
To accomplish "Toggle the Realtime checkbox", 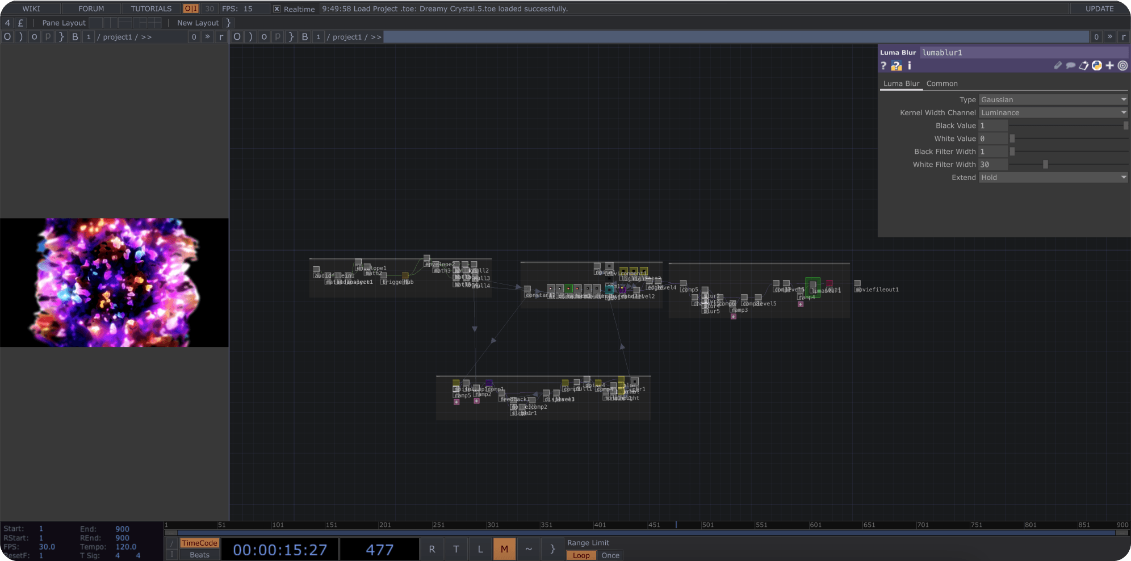I will [x=277, y=9].
